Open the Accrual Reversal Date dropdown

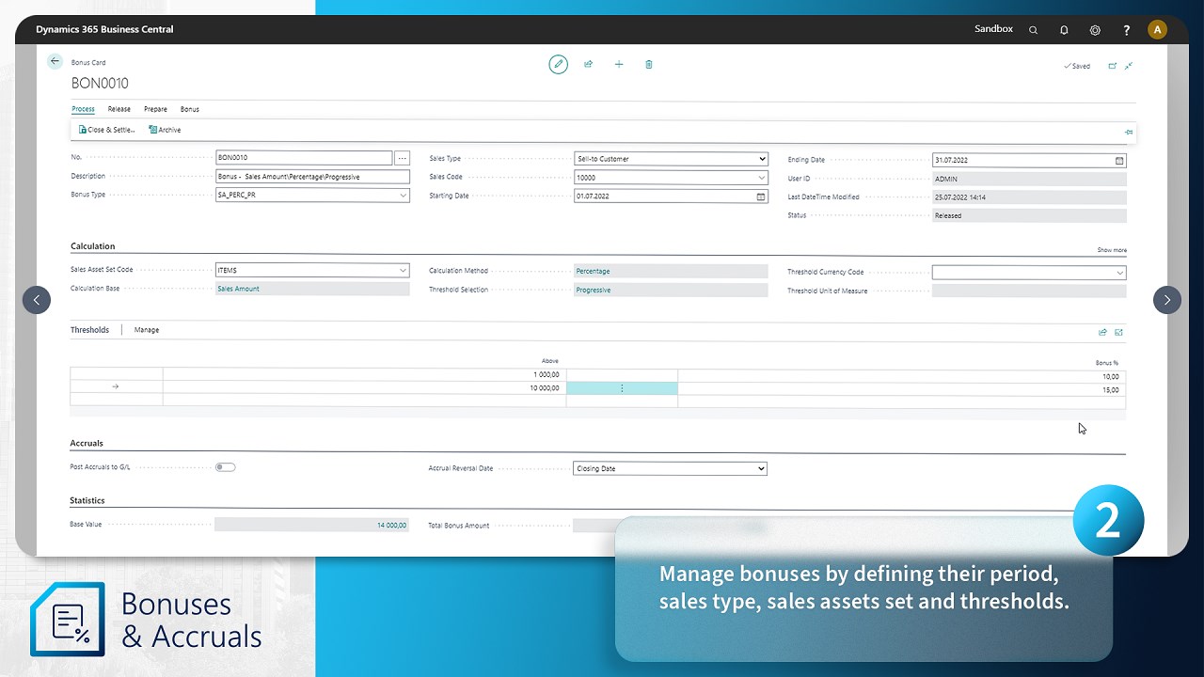click(x=761, y=468)
